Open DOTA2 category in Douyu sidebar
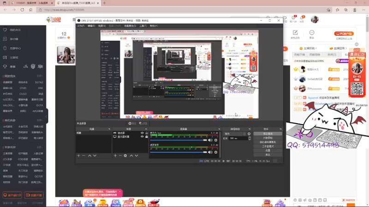 point(39,82)
